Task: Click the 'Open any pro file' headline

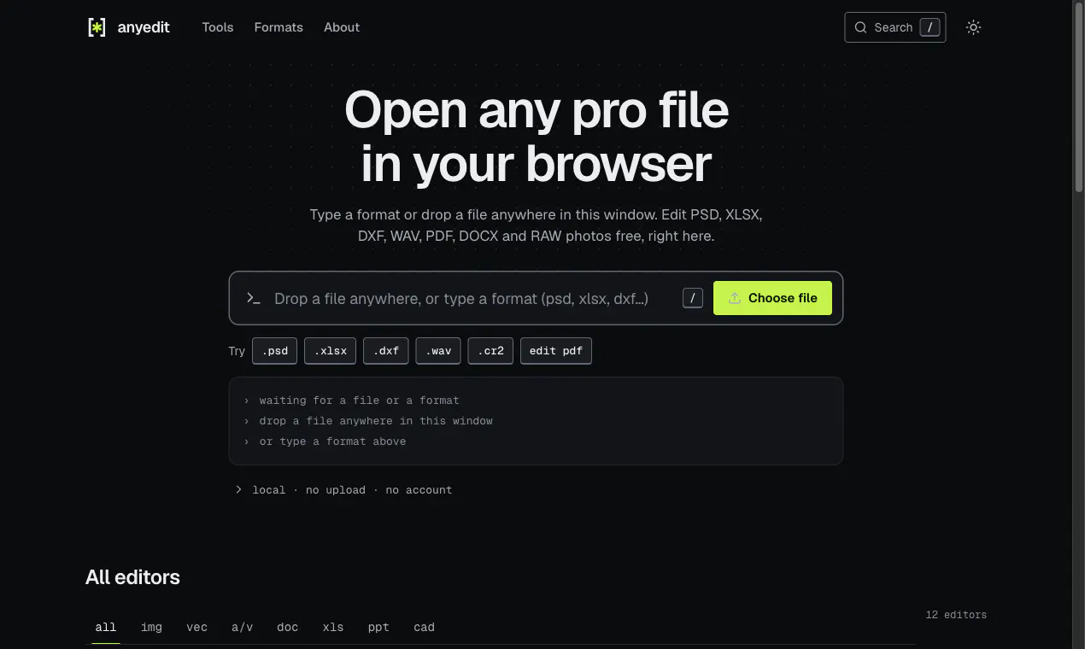Action: coord(536,110)
